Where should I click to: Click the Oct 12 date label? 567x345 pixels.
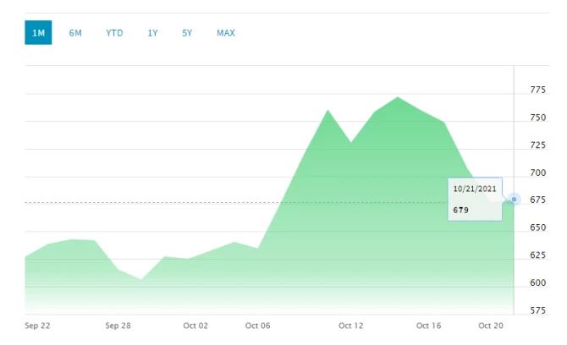350,326
